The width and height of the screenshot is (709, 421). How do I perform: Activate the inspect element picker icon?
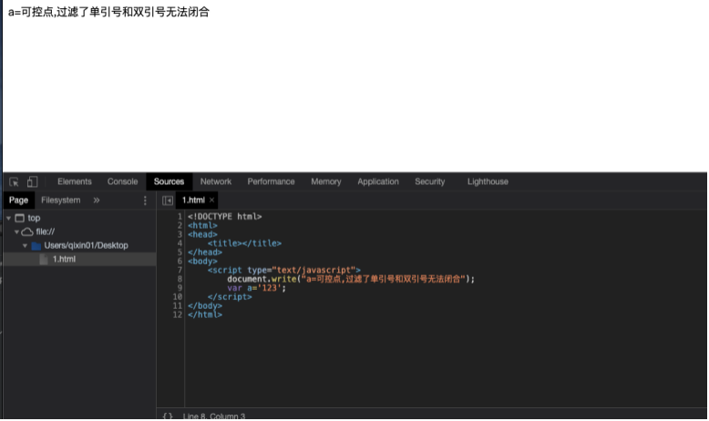point(14,181)
